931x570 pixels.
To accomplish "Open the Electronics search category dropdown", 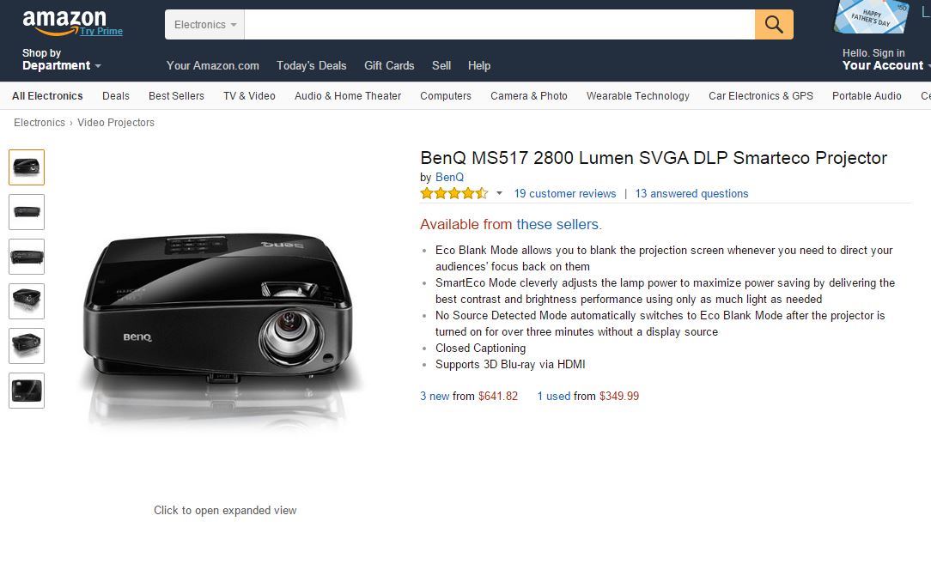I will point(205,24).
